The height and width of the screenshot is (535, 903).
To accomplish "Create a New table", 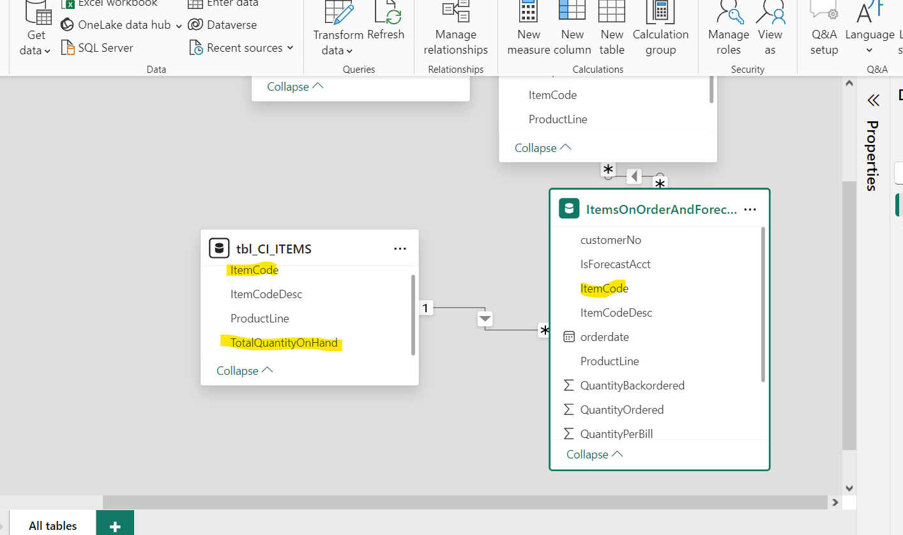I will pyautogui.click(x=612, y=29).
